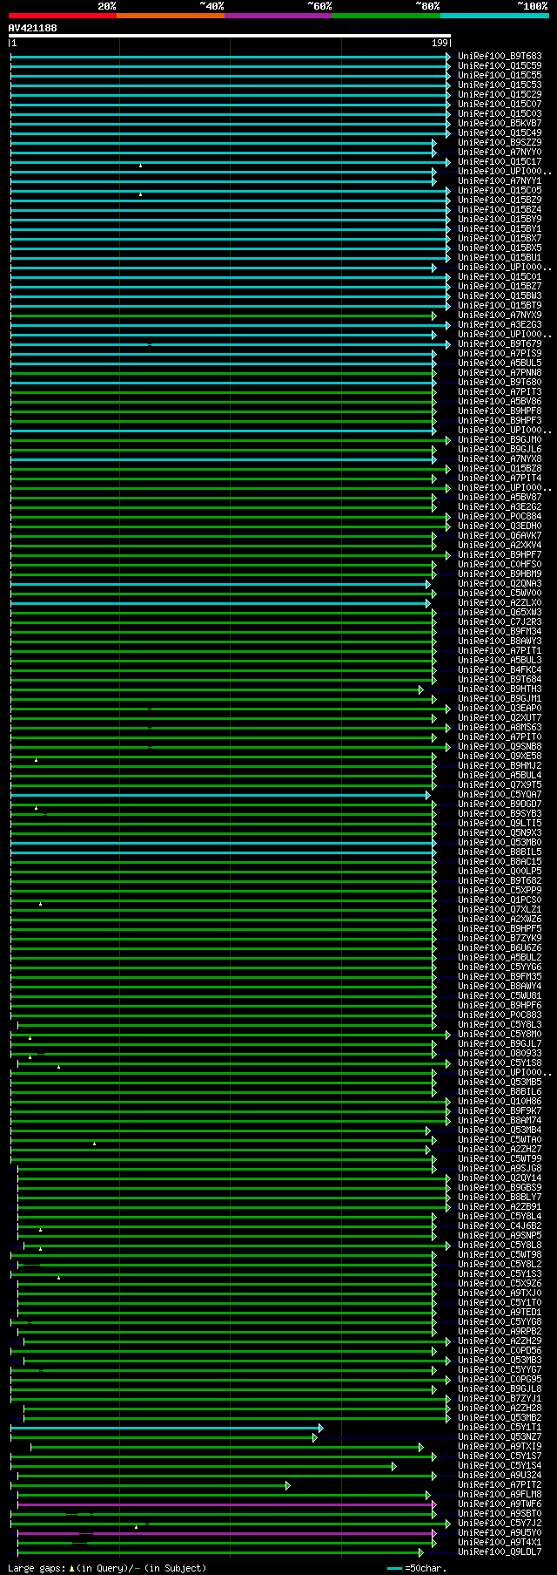The image size is (557, 1575).
Task: Open the UniRef100_B9T683 hit label
Action: point(500,57)
